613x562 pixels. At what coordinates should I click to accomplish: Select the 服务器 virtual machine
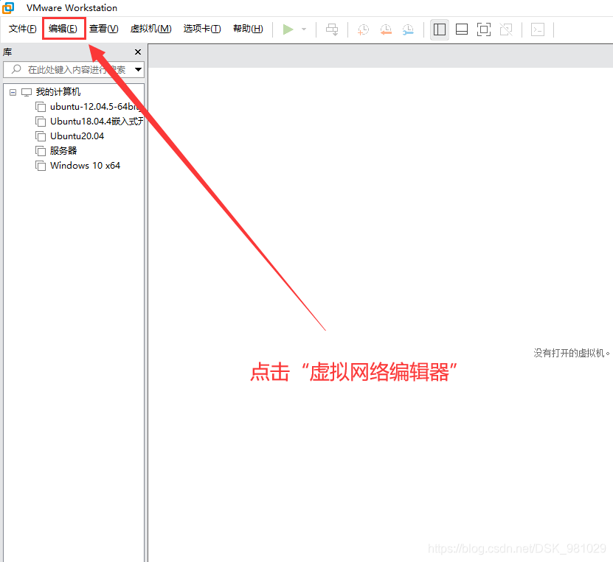click(63, 151)
